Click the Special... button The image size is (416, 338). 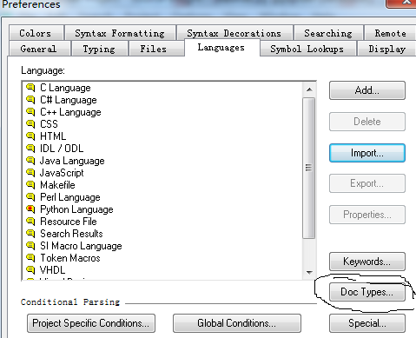[367, 323]
